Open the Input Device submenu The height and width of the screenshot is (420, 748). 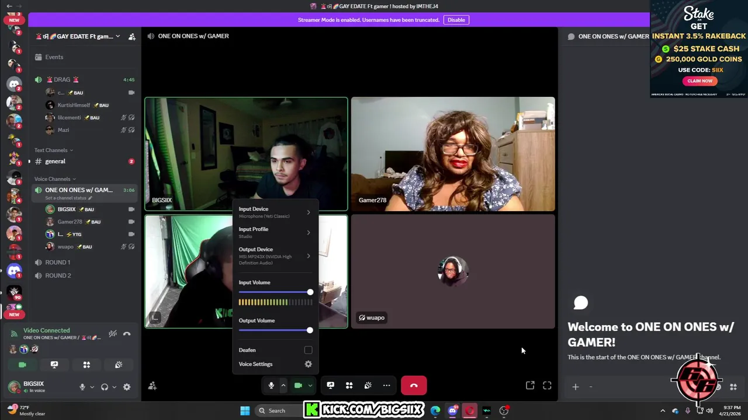pos(275,212)
